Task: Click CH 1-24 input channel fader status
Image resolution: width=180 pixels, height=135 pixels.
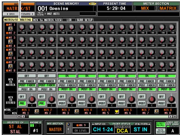Action: tap(103, 129)
